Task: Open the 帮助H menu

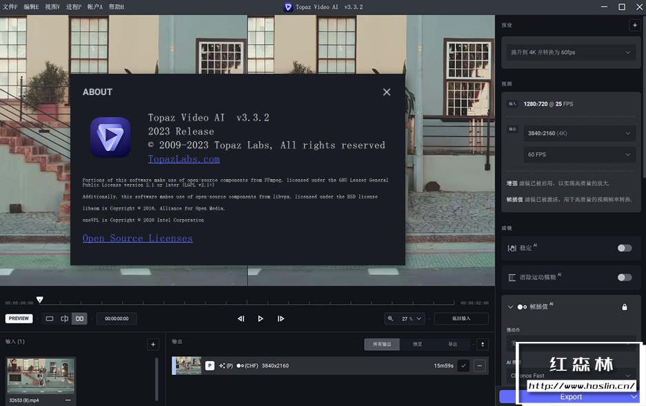Action: [x=117, y=7]
